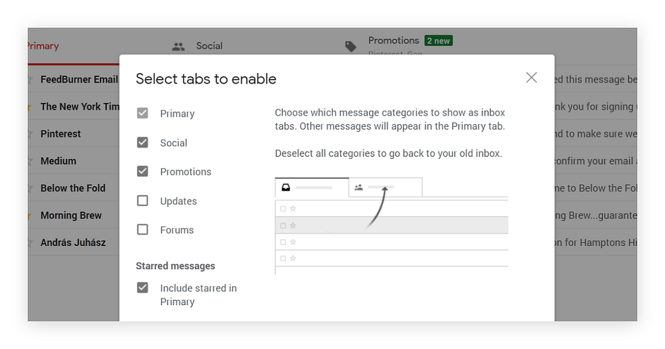Click the Social people icon
Viewport: 665px width, 349px height.
coord(178,47)
